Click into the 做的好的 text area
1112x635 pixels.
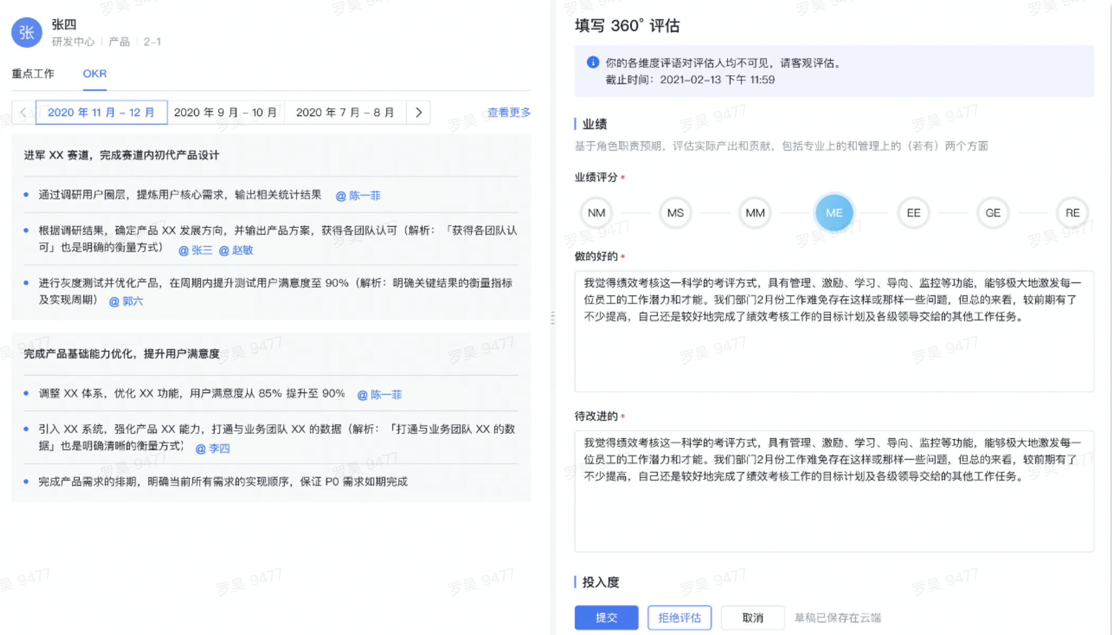(x=834, y=331)
